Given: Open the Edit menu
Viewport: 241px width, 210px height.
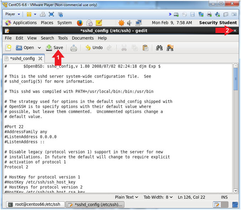Looking at the screenshot, I should [x=19, y=38].
